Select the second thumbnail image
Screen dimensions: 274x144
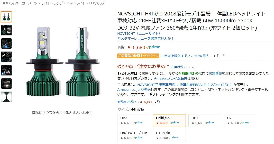(6, 30)
